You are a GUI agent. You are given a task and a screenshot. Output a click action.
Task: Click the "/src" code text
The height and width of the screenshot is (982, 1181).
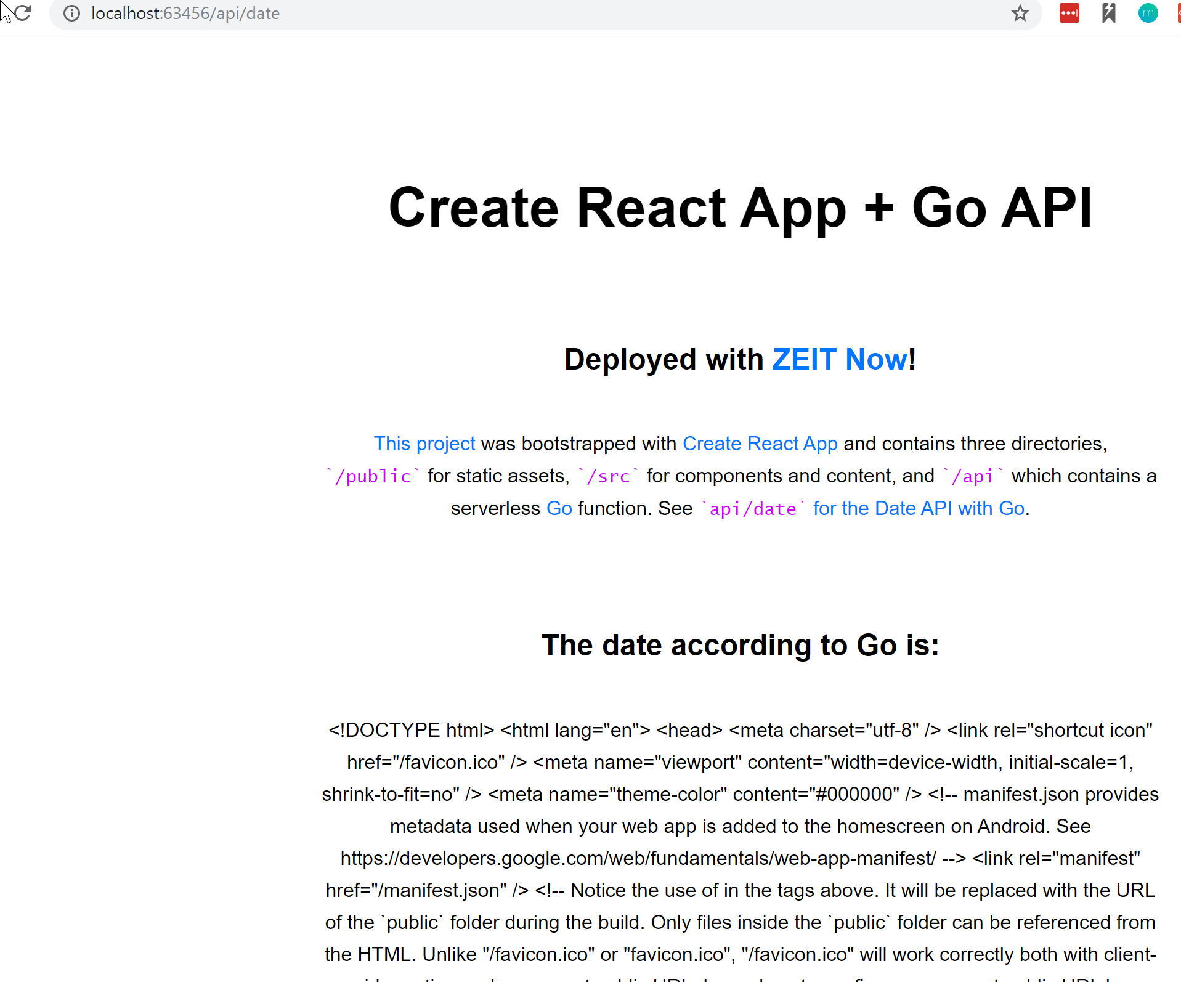(607, 476)
